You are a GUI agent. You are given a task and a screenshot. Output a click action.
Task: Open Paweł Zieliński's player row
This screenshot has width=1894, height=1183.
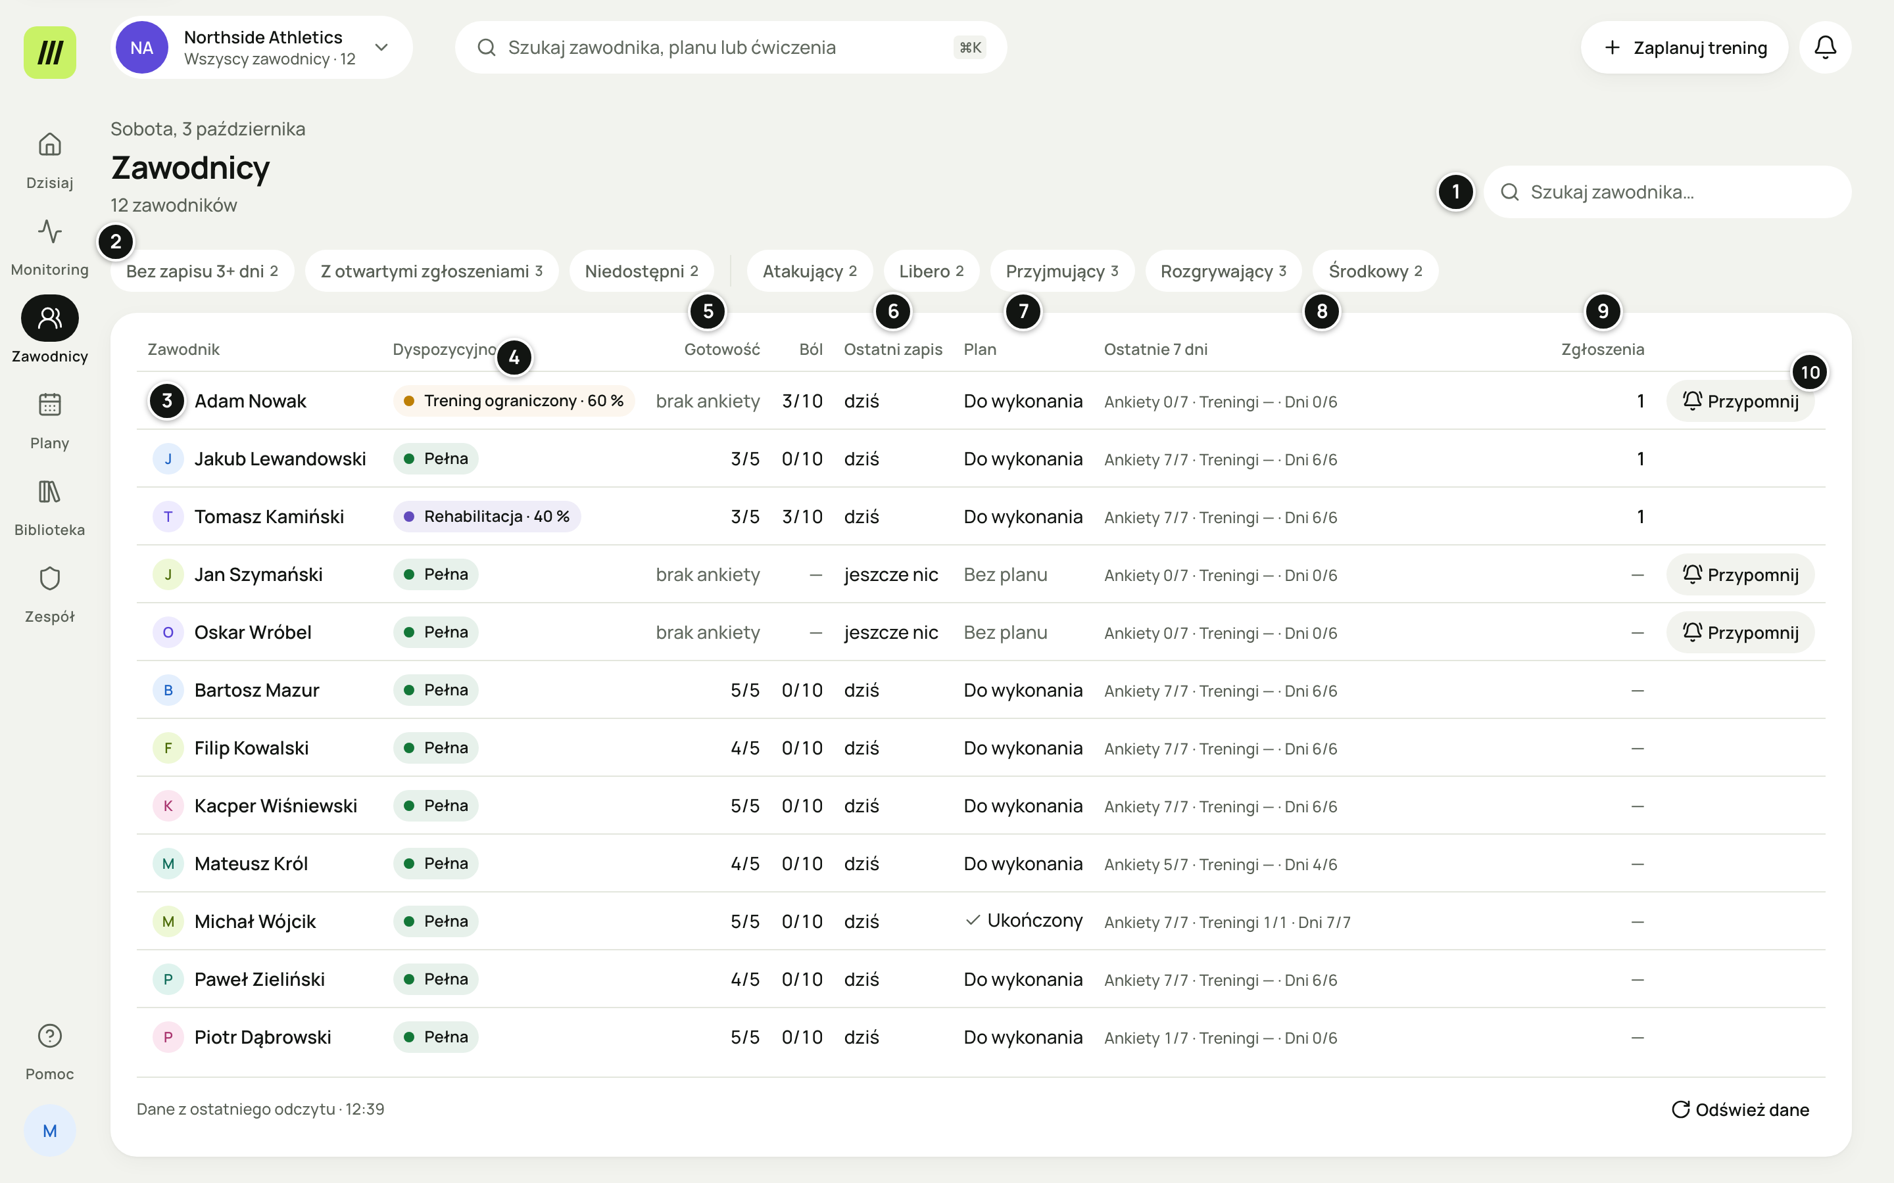[981, 979]
